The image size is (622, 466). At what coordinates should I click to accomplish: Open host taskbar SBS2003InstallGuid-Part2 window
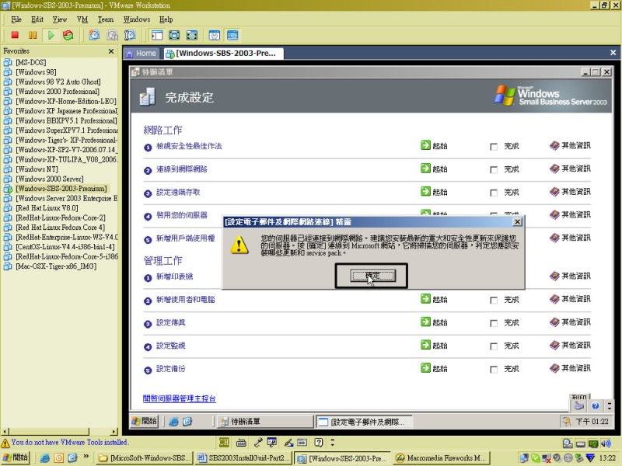(x=243, y=458)
